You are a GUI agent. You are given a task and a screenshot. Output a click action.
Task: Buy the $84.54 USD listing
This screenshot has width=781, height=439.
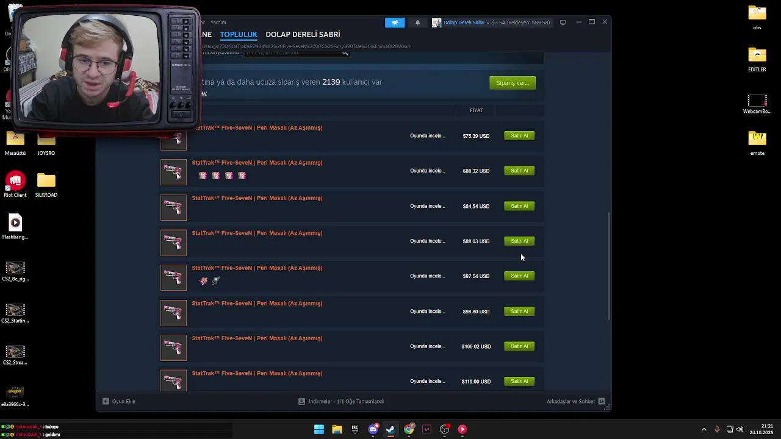(x=519, y=206)
